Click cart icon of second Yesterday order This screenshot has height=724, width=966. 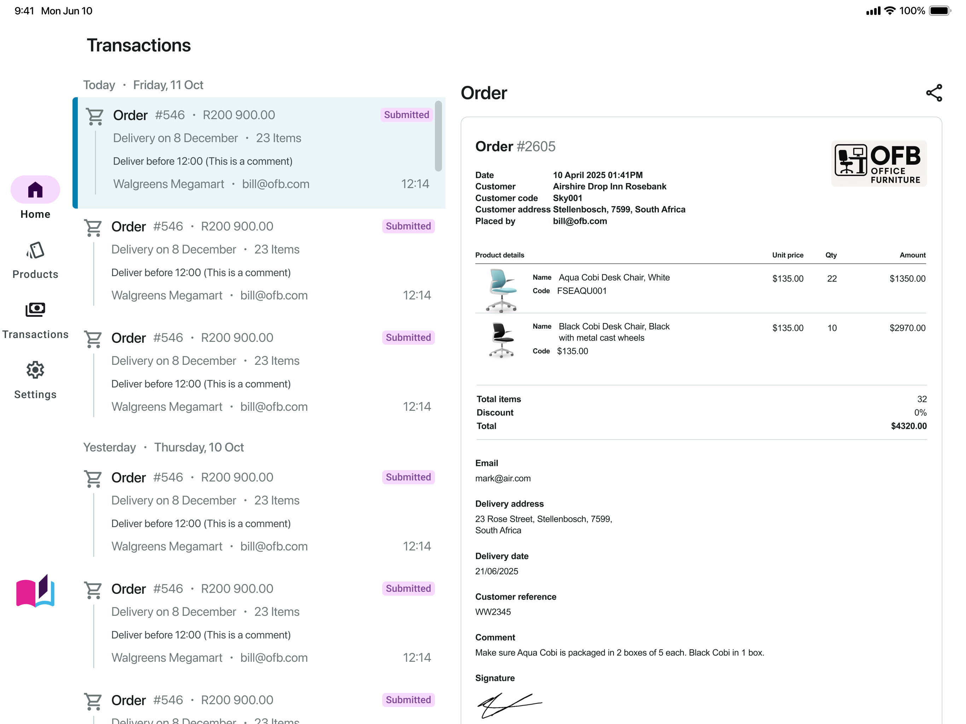pos(93,590)
